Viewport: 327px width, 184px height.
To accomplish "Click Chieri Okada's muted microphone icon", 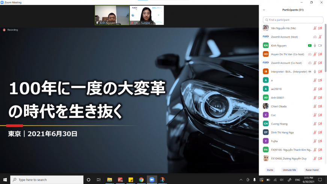I will pyautogui.click(x=315, y=106).
